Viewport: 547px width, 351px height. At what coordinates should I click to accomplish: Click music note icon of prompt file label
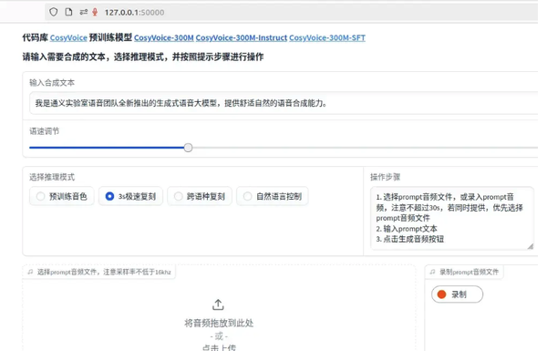(x=30, y=272)
